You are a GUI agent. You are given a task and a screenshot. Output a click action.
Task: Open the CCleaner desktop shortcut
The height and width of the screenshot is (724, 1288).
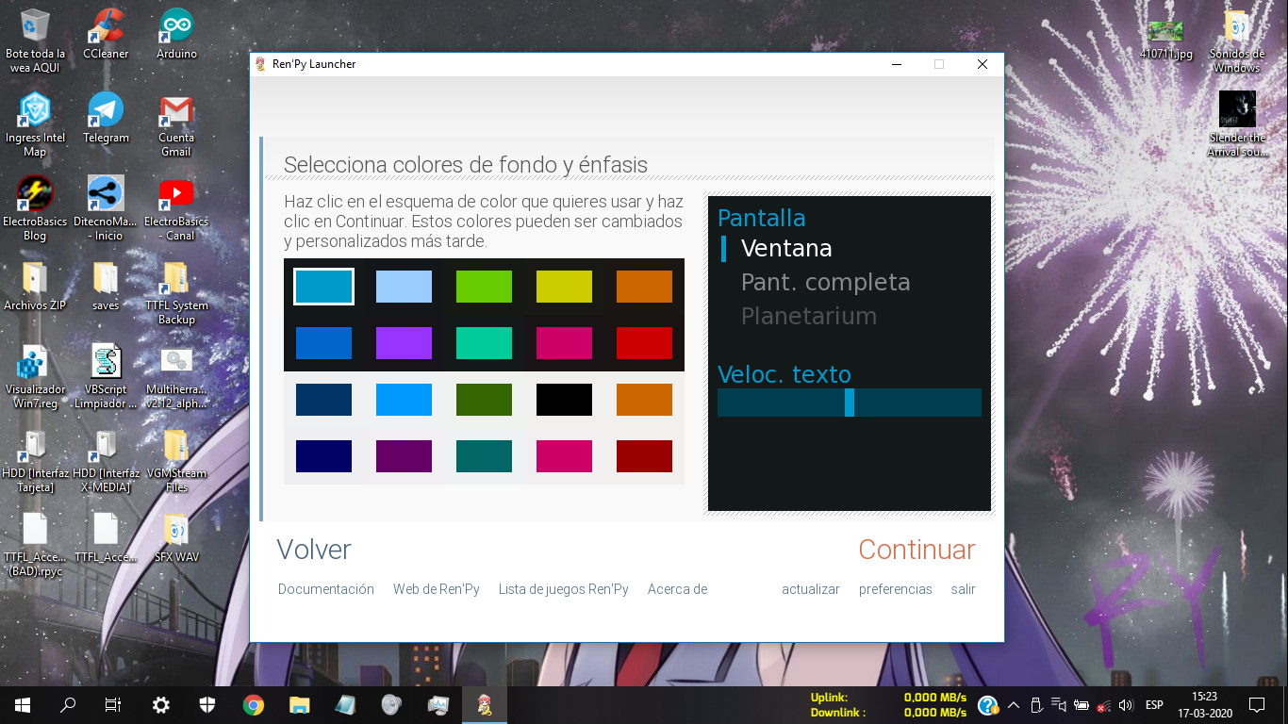coord(106,28)
